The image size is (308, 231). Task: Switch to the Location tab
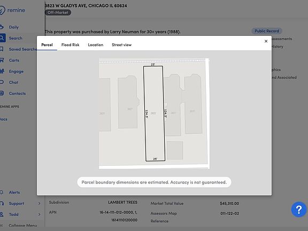(96, 45)
